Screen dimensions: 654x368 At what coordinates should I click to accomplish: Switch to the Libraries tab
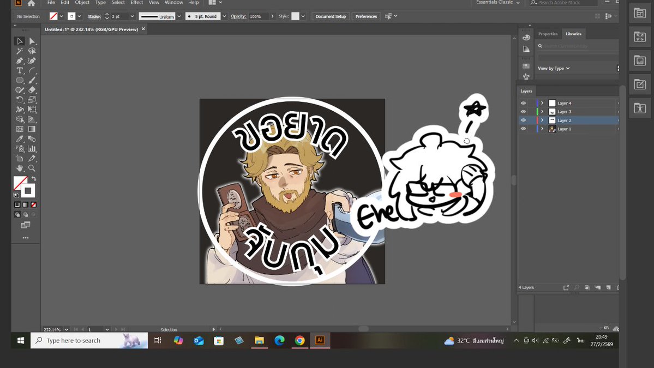(573, 34)
